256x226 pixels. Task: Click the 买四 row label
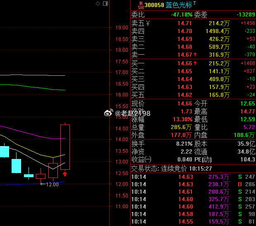(138, 87)
